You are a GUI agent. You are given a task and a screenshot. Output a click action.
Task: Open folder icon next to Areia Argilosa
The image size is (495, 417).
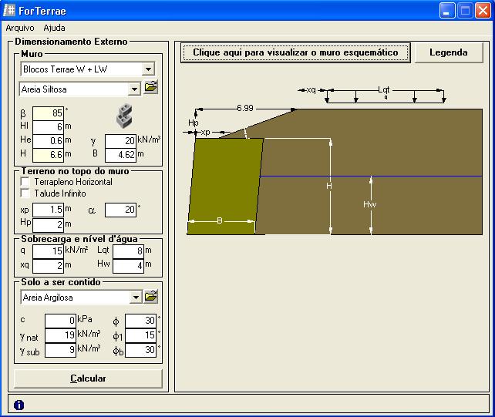[x=151, y=297]
